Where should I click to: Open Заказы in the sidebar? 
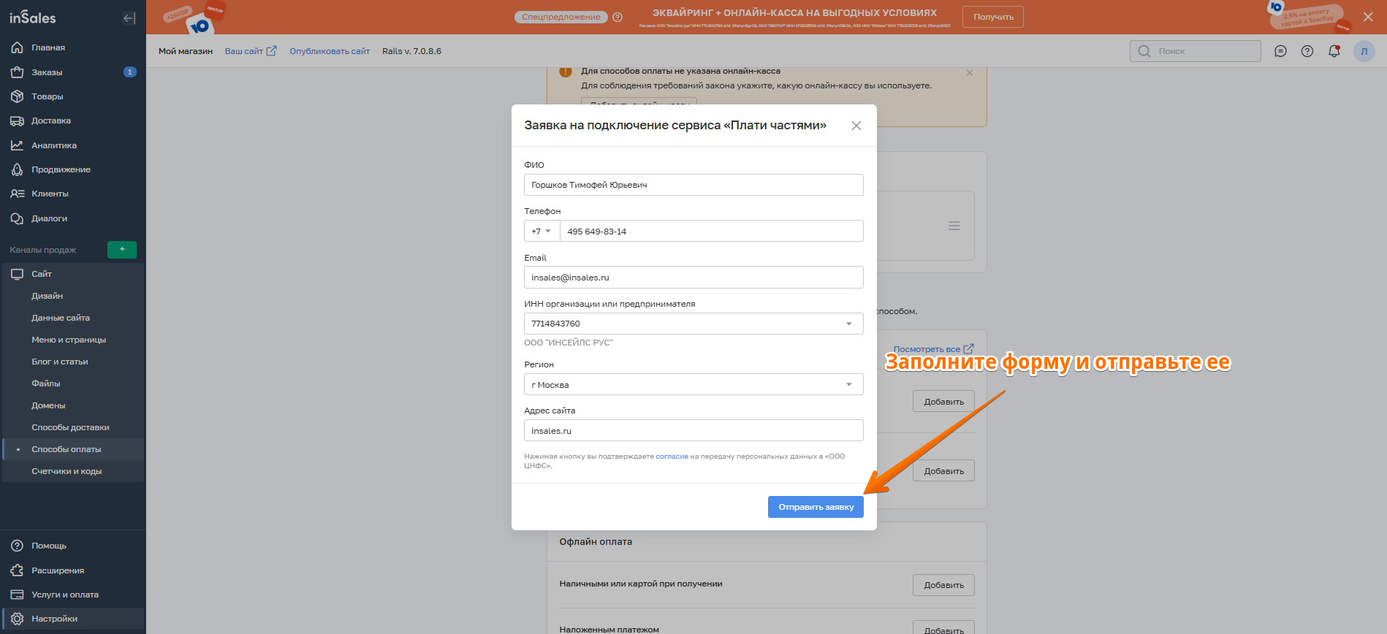(47, 72)
